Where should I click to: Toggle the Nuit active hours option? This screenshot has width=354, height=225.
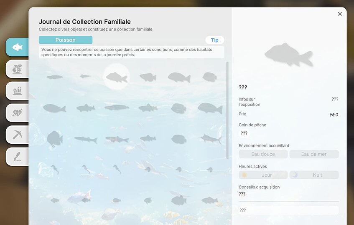click(x=314, y=175)
